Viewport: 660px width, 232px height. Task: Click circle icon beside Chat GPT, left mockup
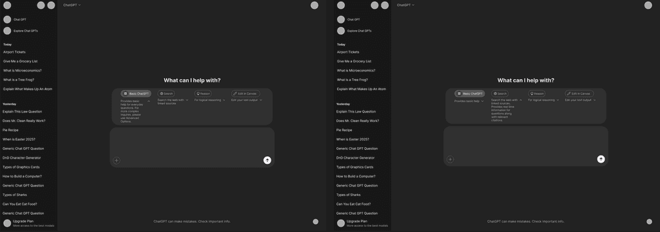[x=7, y=19]
